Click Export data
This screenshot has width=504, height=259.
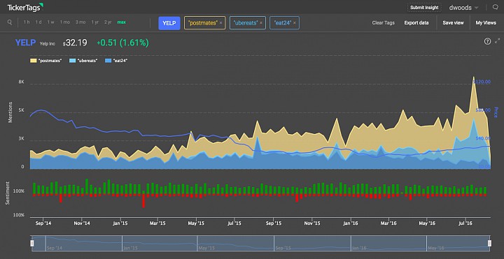pos(416,23)
